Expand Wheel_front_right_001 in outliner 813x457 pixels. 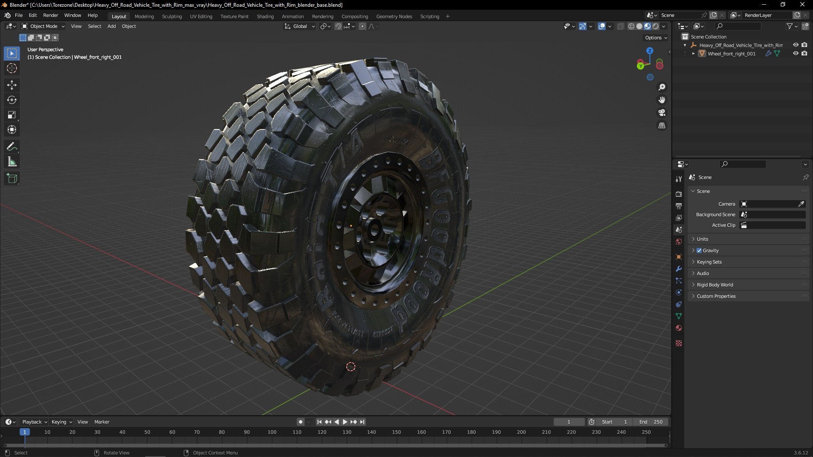point(693,54)
